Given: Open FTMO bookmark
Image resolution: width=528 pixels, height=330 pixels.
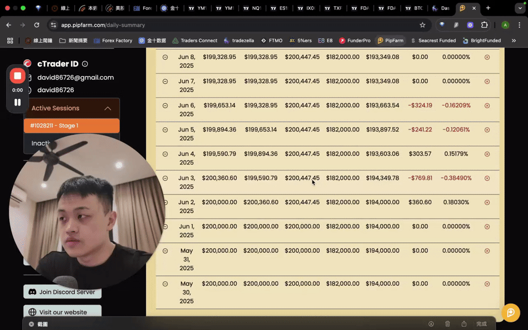Looking at the screenshot, I should (272, 40).
